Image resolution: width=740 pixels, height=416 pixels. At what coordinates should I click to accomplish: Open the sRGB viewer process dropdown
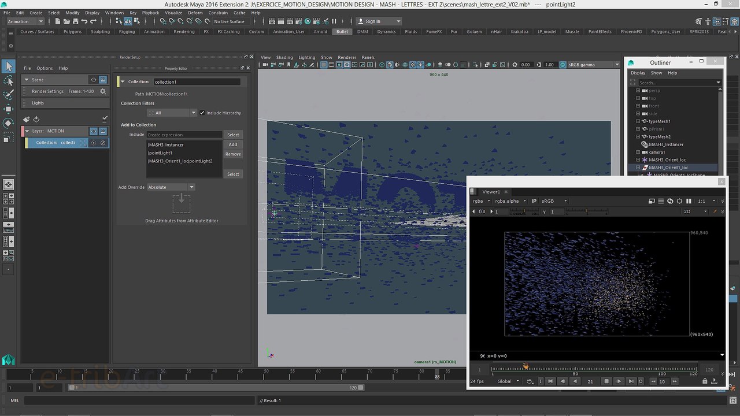tap(554, 201)
